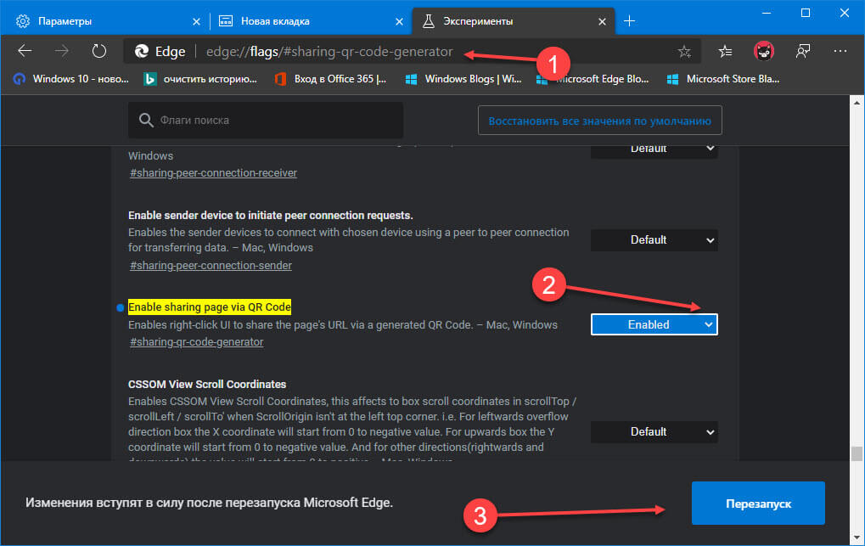Click the scrollbar down arrow
The image size is (865, 546).
(857, 538)
